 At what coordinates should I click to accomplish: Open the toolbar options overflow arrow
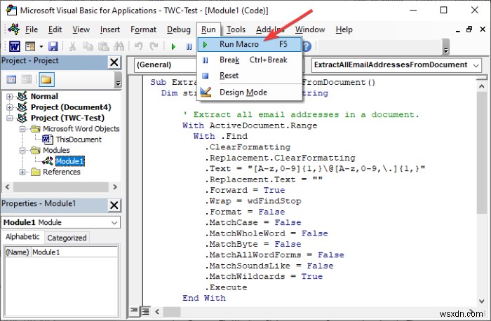coord(446,47)
